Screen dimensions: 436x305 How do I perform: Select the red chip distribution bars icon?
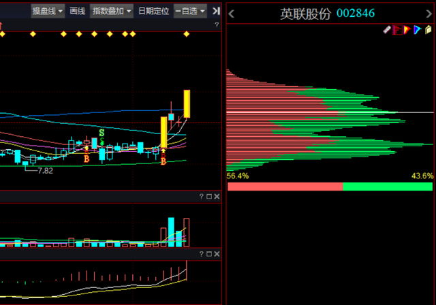coord(397,30)
